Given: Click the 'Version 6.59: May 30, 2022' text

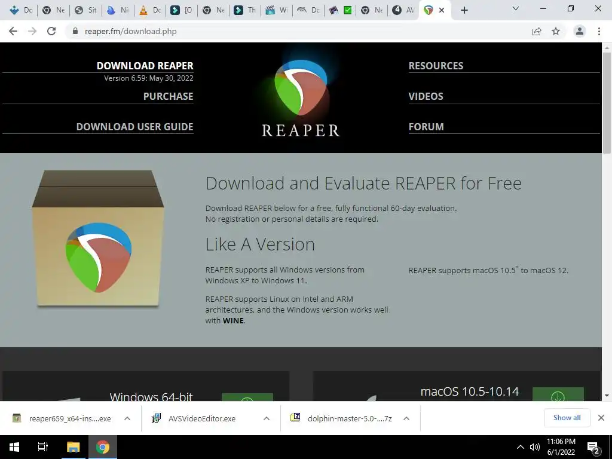Looking at the screenshot, I should click(x=149, y=78).
